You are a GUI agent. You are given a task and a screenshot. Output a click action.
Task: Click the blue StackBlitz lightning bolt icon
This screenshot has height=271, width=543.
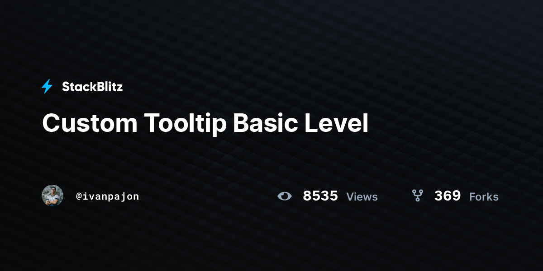tap(47, 86)
